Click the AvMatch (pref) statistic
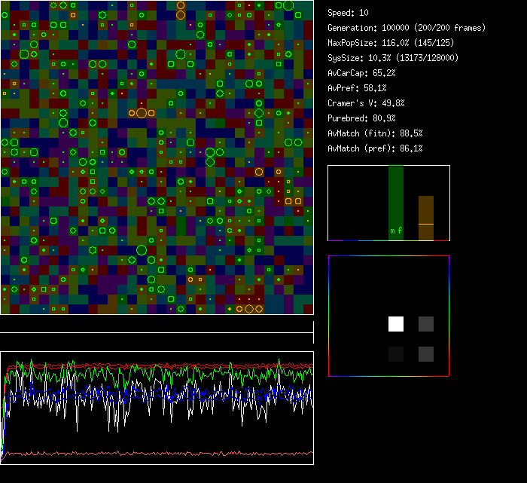This screenshot has height=483, width=527. 375,148
